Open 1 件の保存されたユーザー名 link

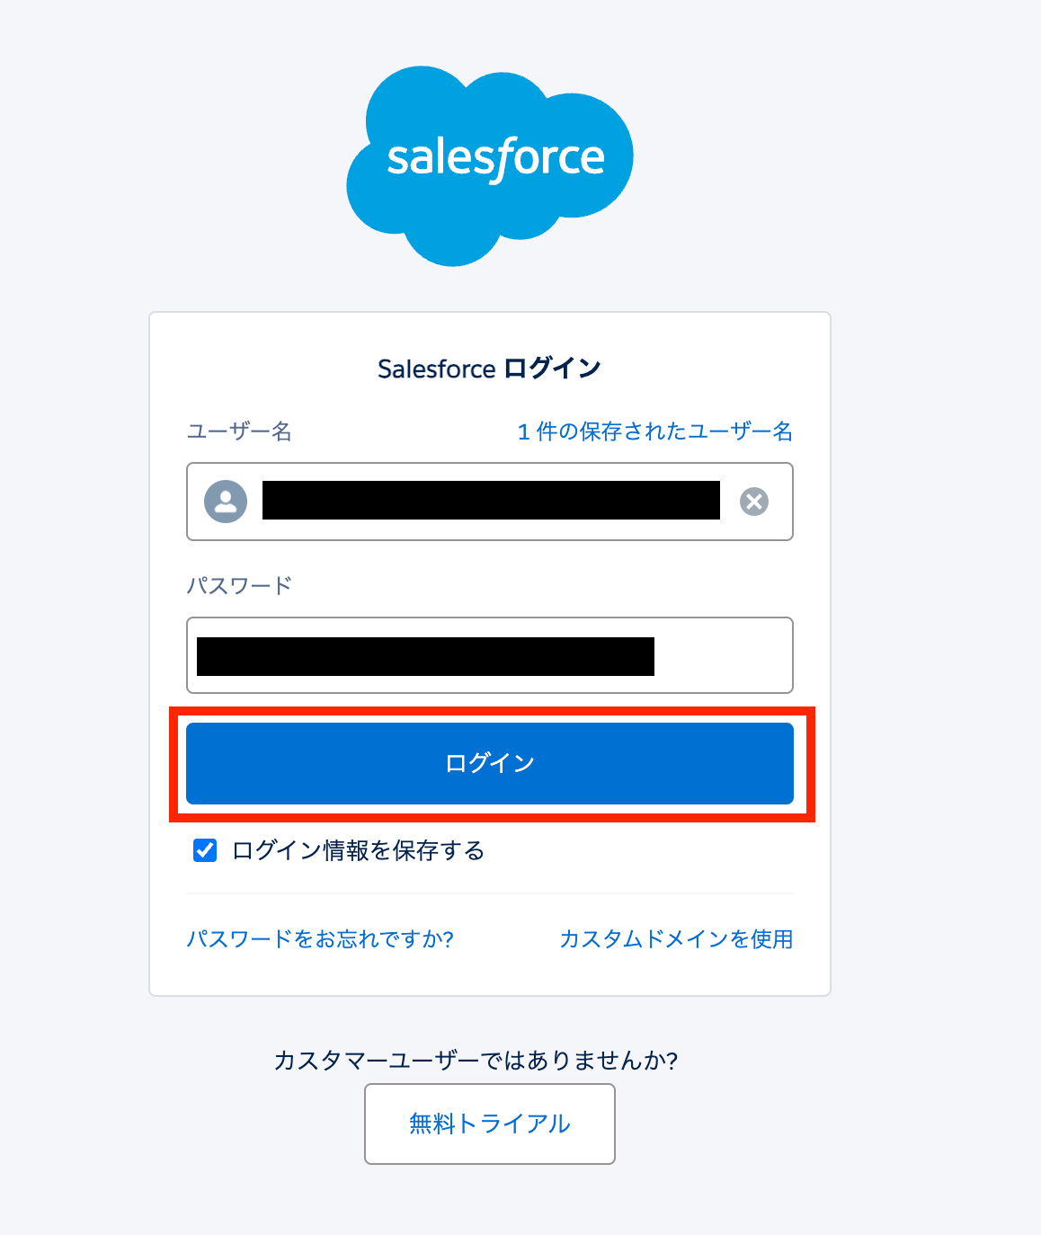click(x=655, y=431)
